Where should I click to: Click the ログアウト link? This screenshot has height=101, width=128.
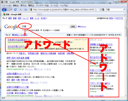point(119,18)
